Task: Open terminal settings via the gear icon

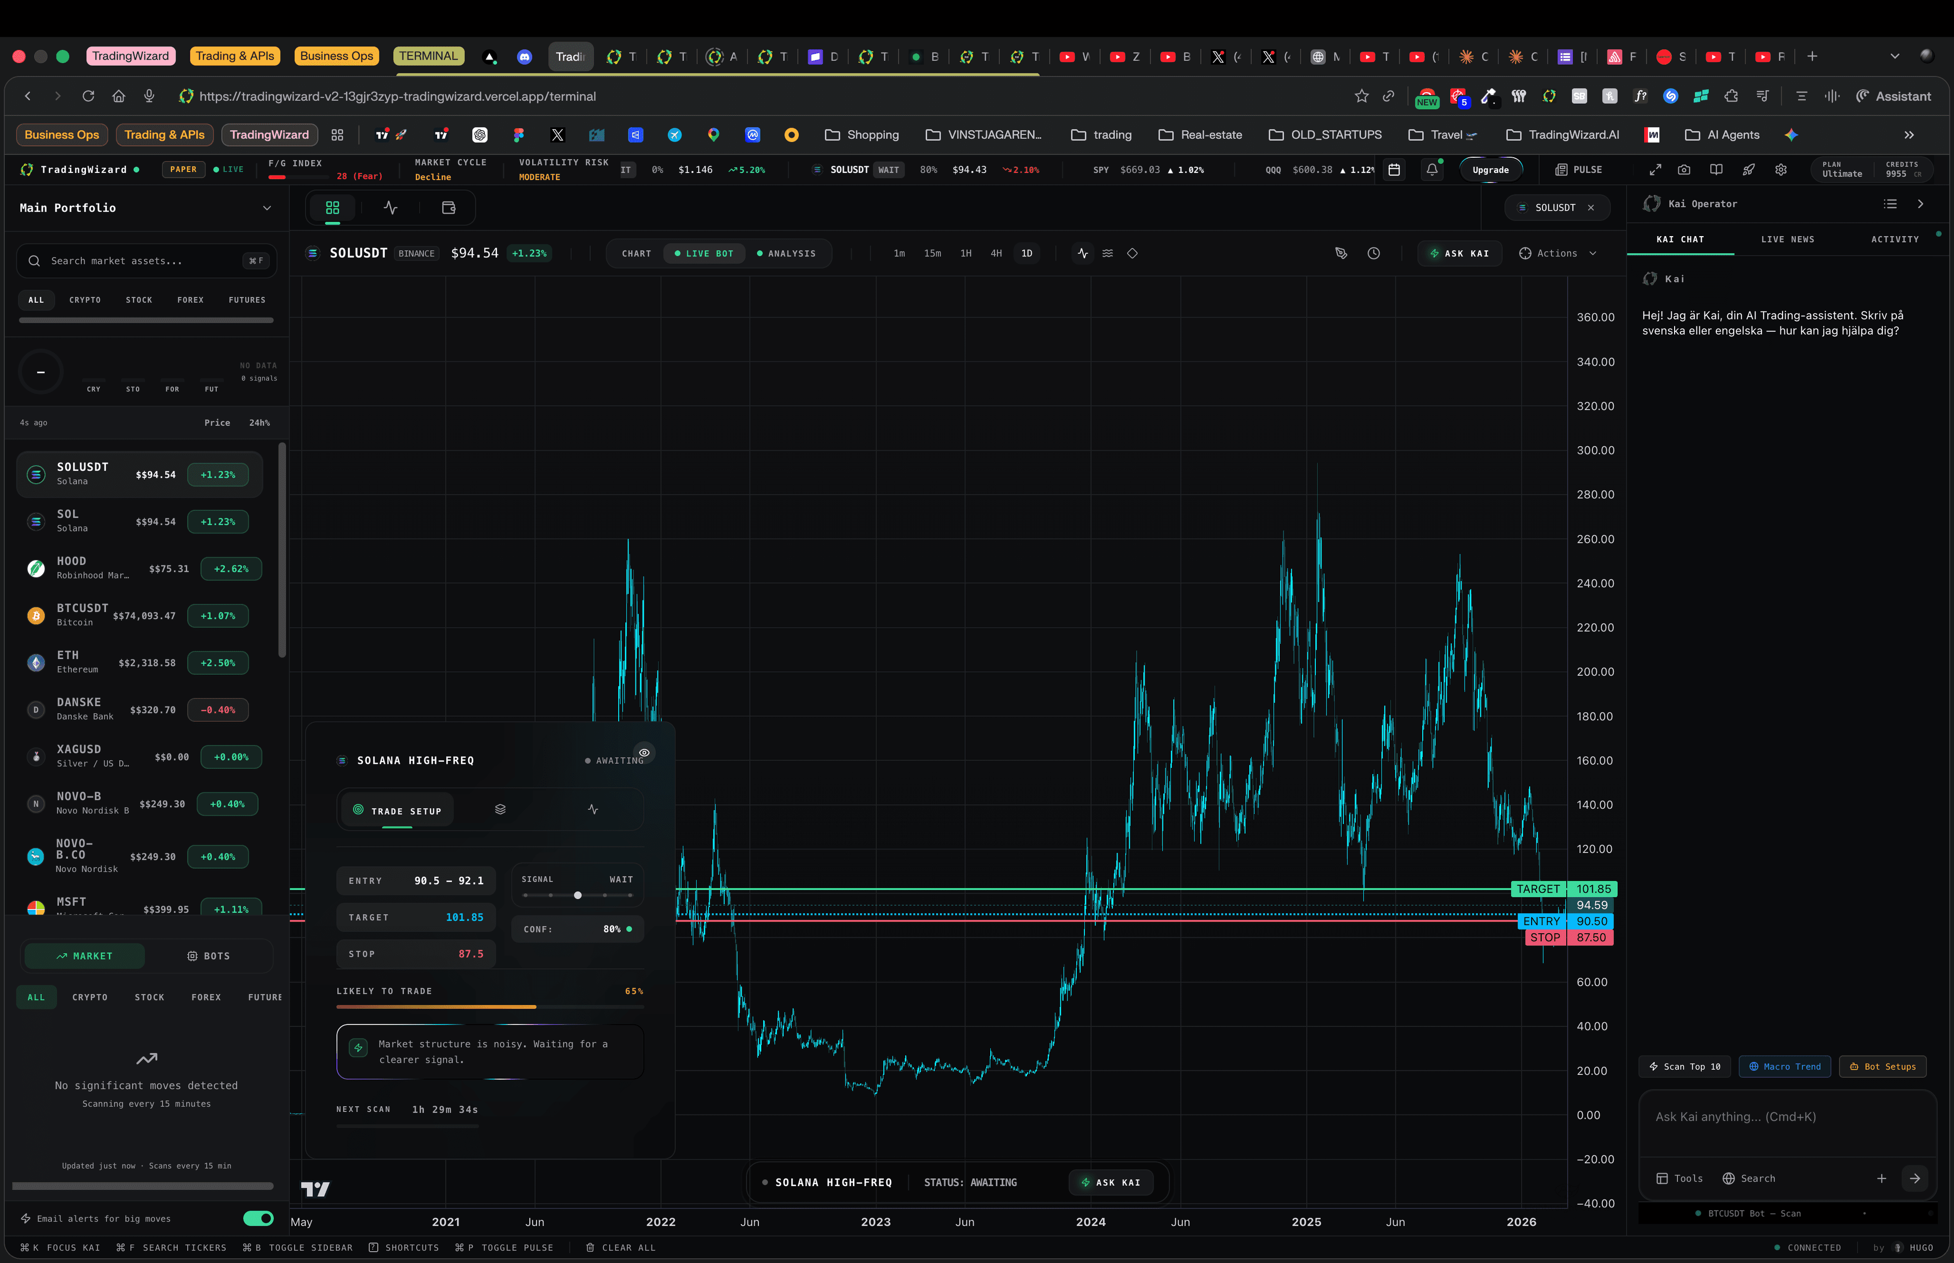Action: 1780,170
